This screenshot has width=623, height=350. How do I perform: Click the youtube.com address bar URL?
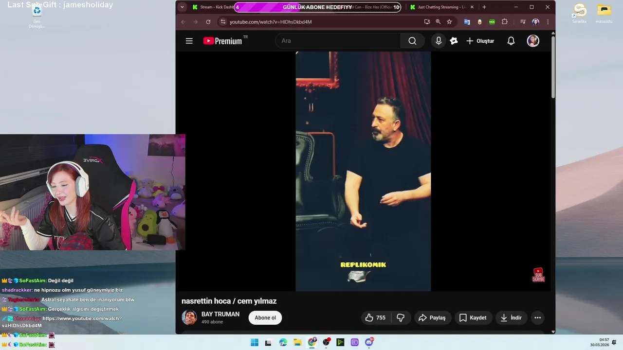coord(271,22)
